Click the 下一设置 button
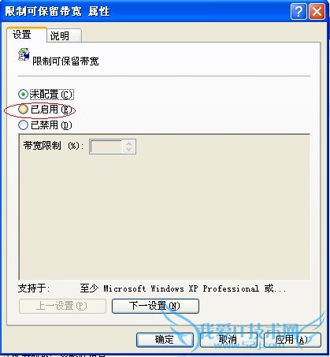This screenshot has width=330, height=357. pos(155,306)
